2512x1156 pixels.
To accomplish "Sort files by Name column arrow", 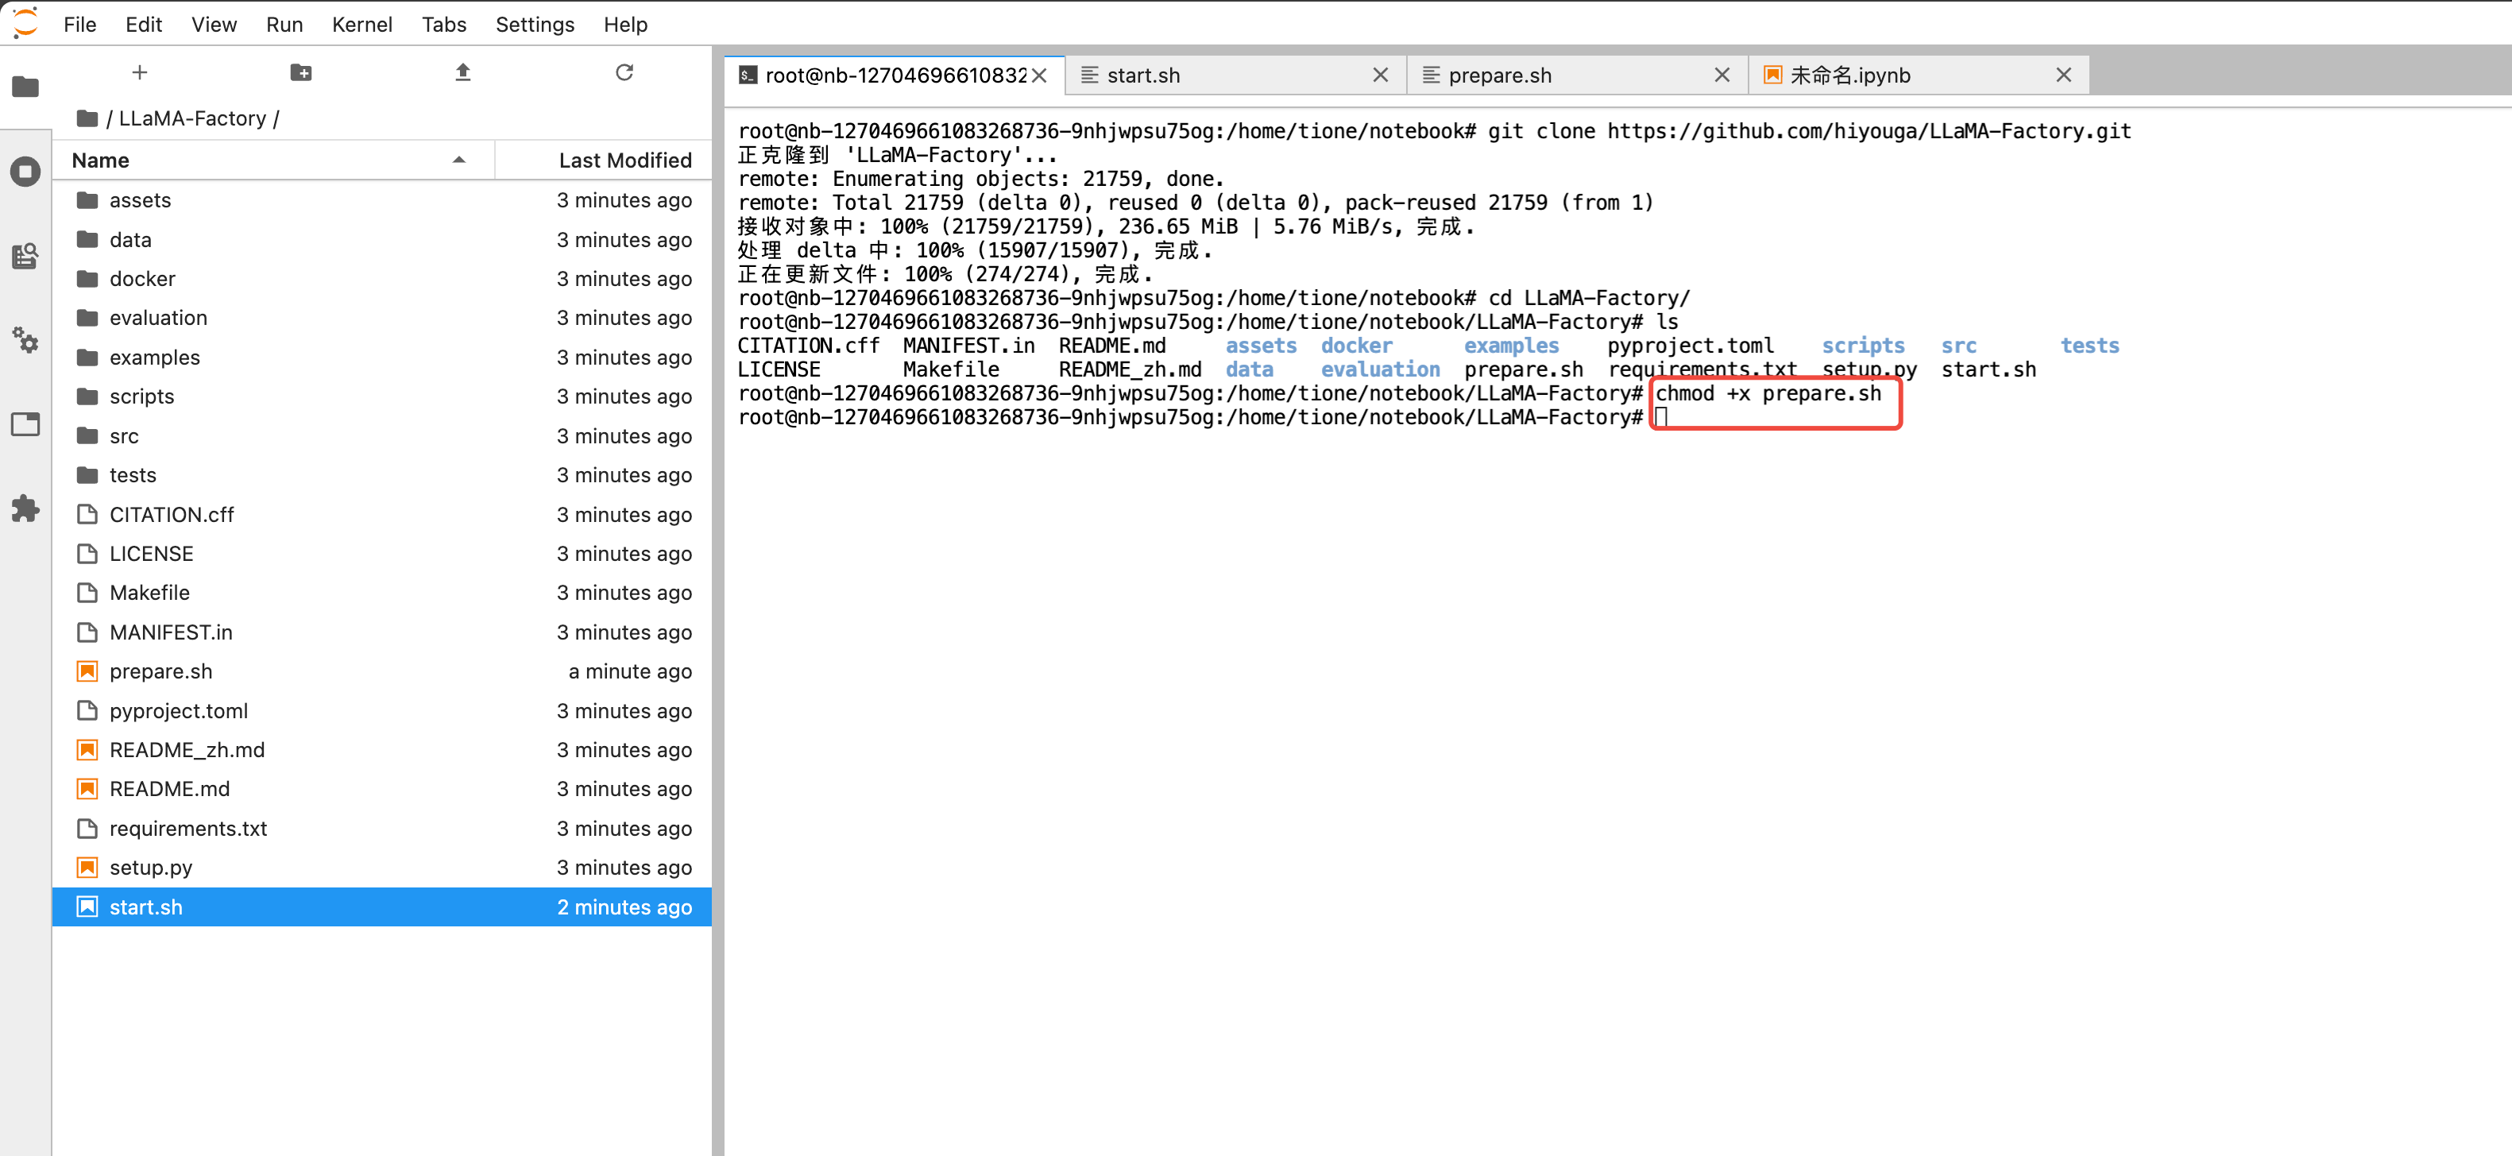I will [x=458, y=160].
